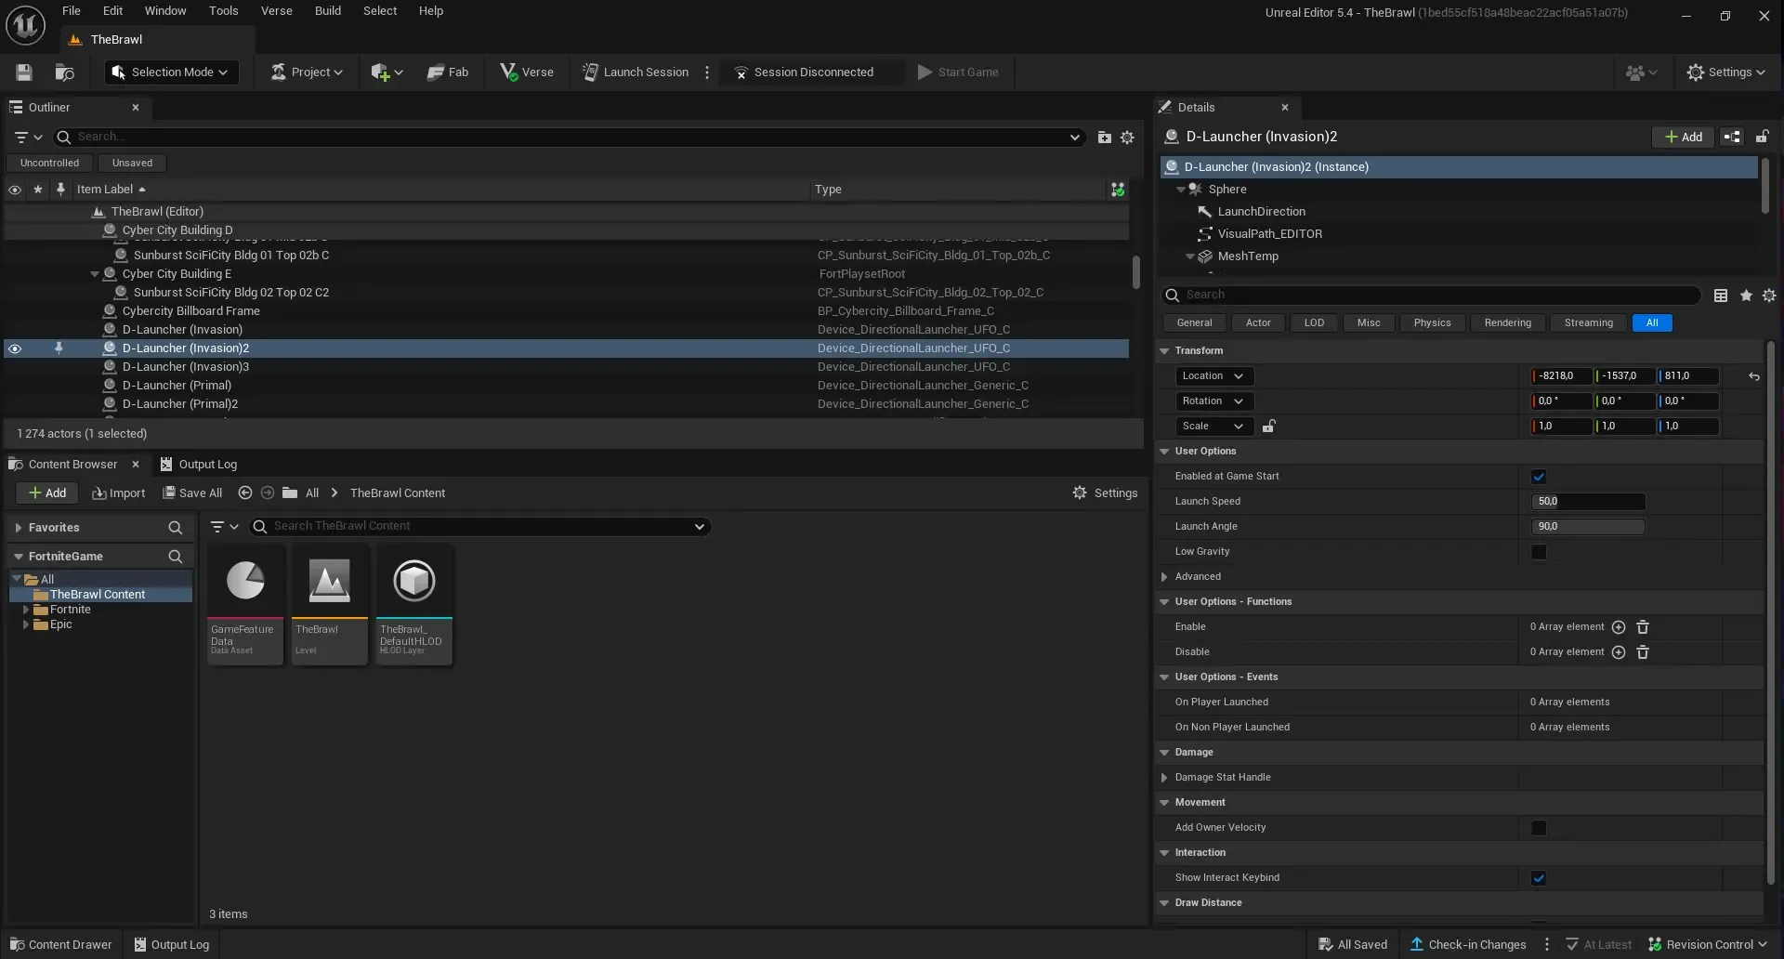Delete Disable function array elements via trash icon
This screenshot has height=959, width=1784.
1642,652
